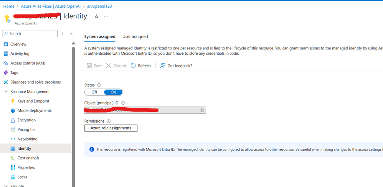Open arvopenai123 breadcrumb link
Viewport: 383px width, 187px height.
point(99,7)
